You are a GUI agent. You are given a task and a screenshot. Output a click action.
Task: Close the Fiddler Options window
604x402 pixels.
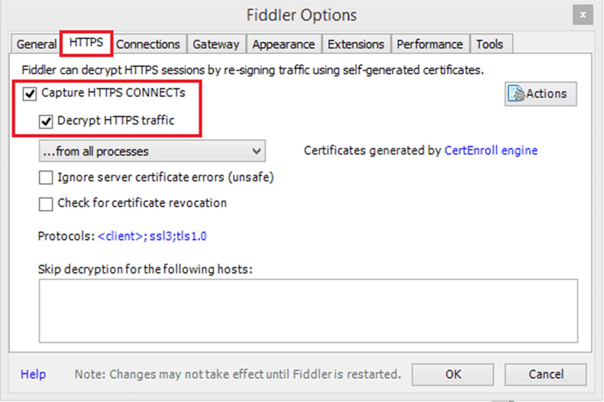(583, 15)
